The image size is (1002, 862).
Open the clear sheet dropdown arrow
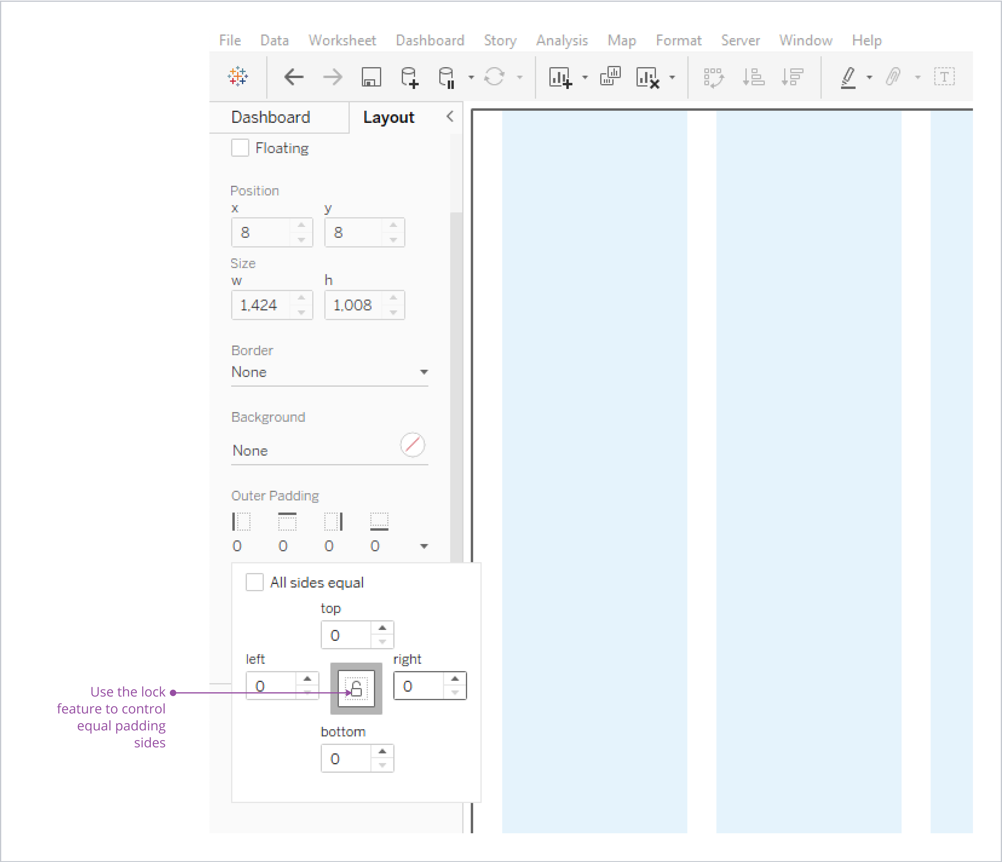pyautogui.click(x=672, y=77)
